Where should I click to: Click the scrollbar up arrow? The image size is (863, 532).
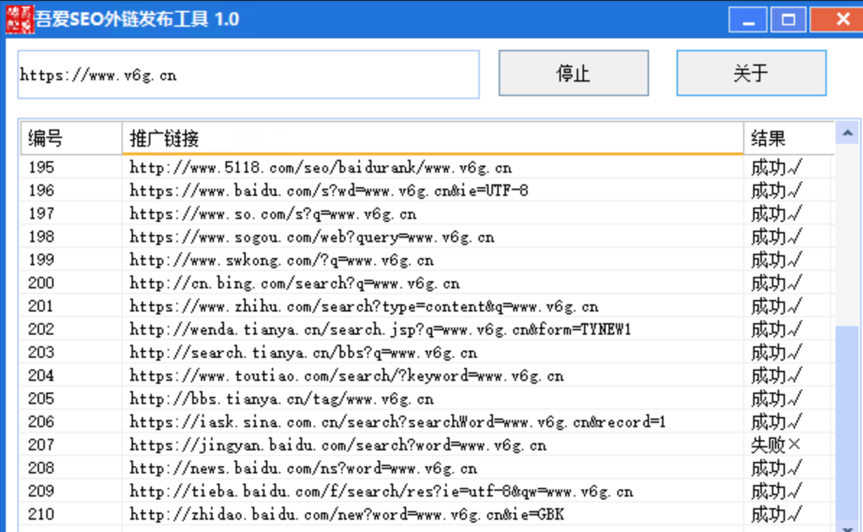[848, 132]
